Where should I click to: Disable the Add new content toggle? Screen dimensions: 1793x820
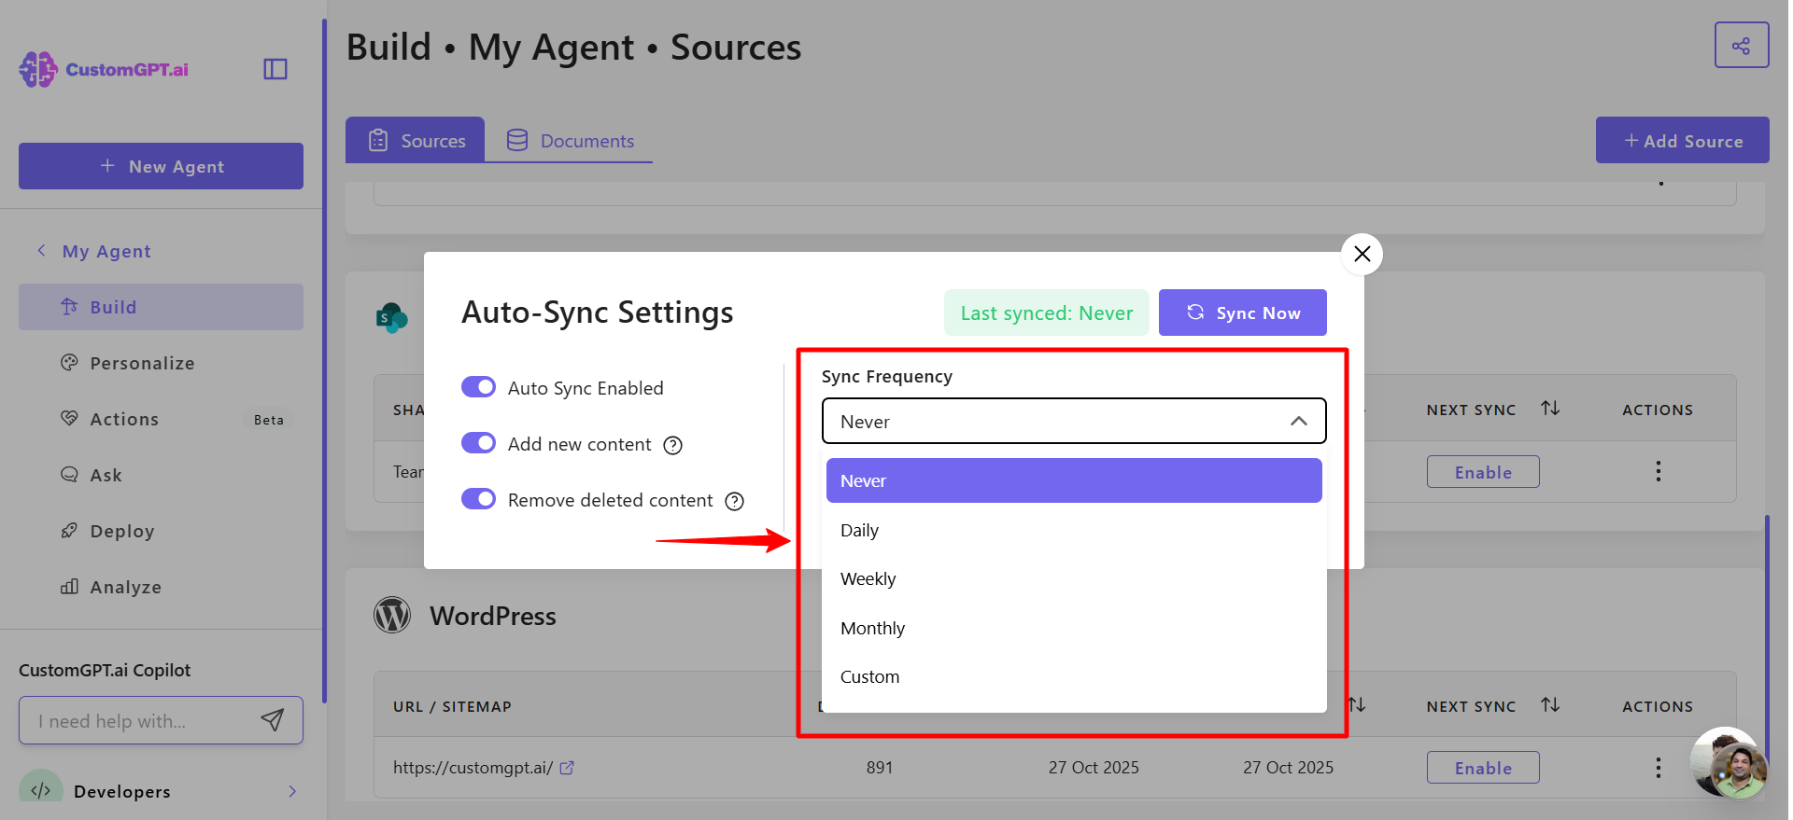coord(479,443)
